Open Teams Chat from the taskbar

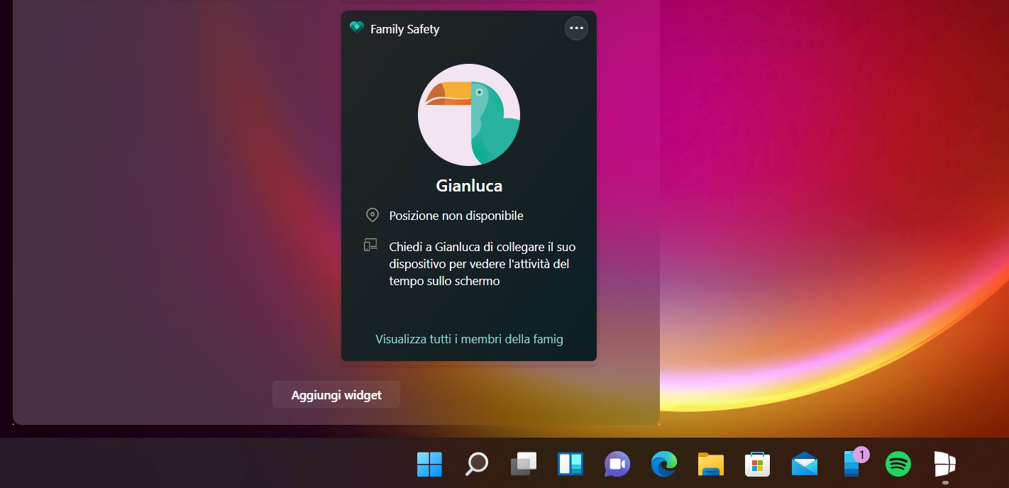pyautogui.click(x=617, y=465)
